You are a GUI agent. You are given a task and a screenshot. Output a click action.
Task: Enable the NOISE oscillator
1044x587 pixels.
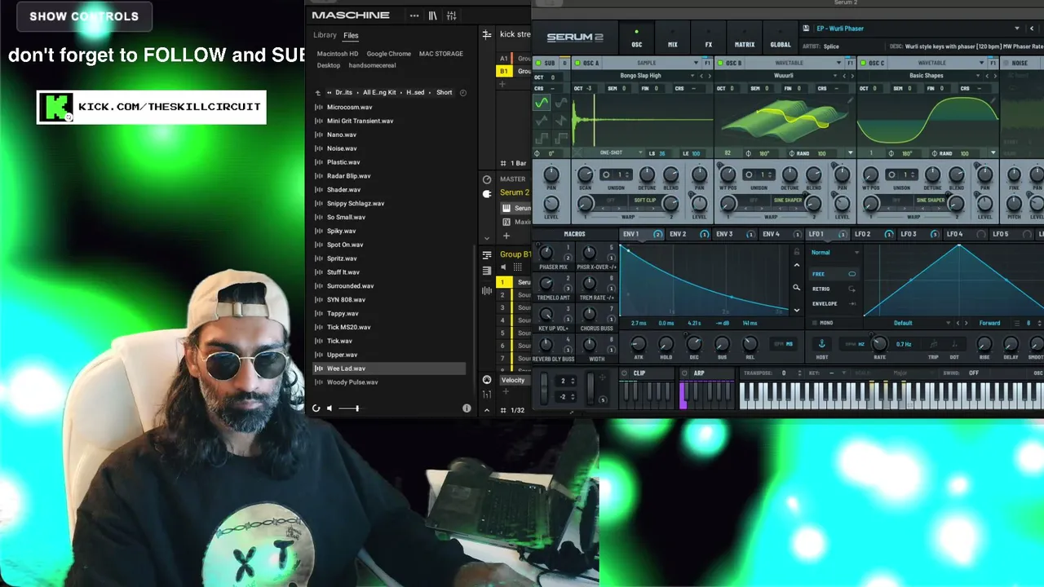click(x=1005, y=63)
